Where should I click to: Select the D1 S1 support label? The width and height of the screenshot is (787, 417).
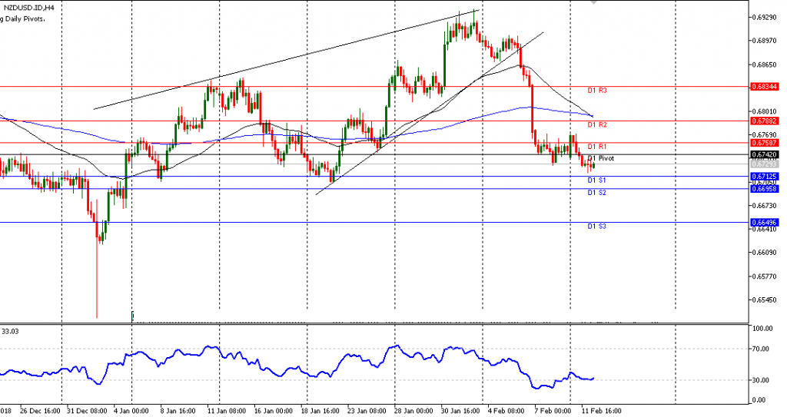[597, 180]
